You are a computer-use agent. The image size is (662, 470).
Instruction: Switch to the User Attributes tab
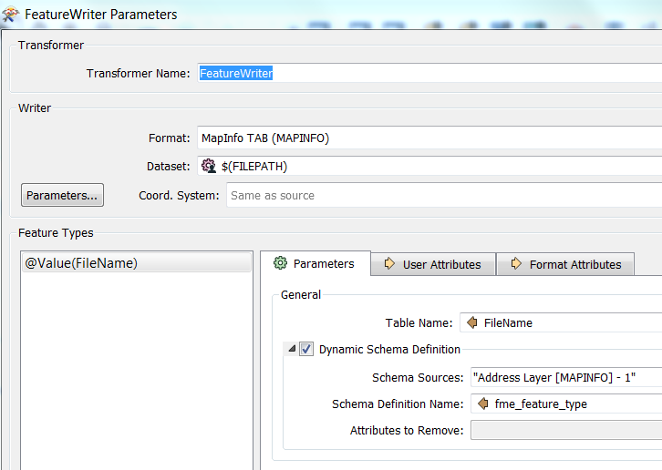pyautogui.click(x=433, y=264)
